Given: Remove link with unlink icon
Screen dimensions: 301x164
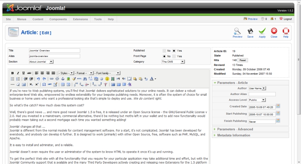Looking at the screenshot, I should coord(57,79).
